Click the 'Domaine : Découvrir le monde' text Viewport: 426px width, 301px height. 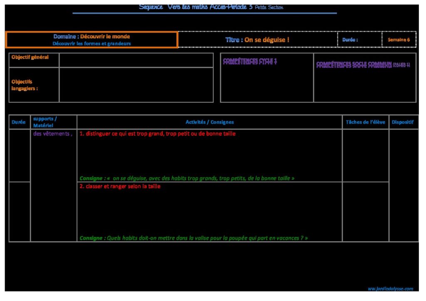pyautogui.click(x=92, y=37)
